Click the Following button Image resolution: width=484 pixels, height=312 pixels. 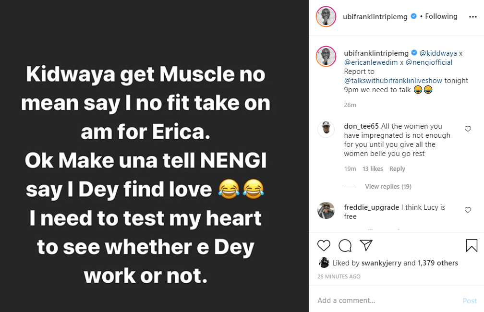click(x=441, y=16)
